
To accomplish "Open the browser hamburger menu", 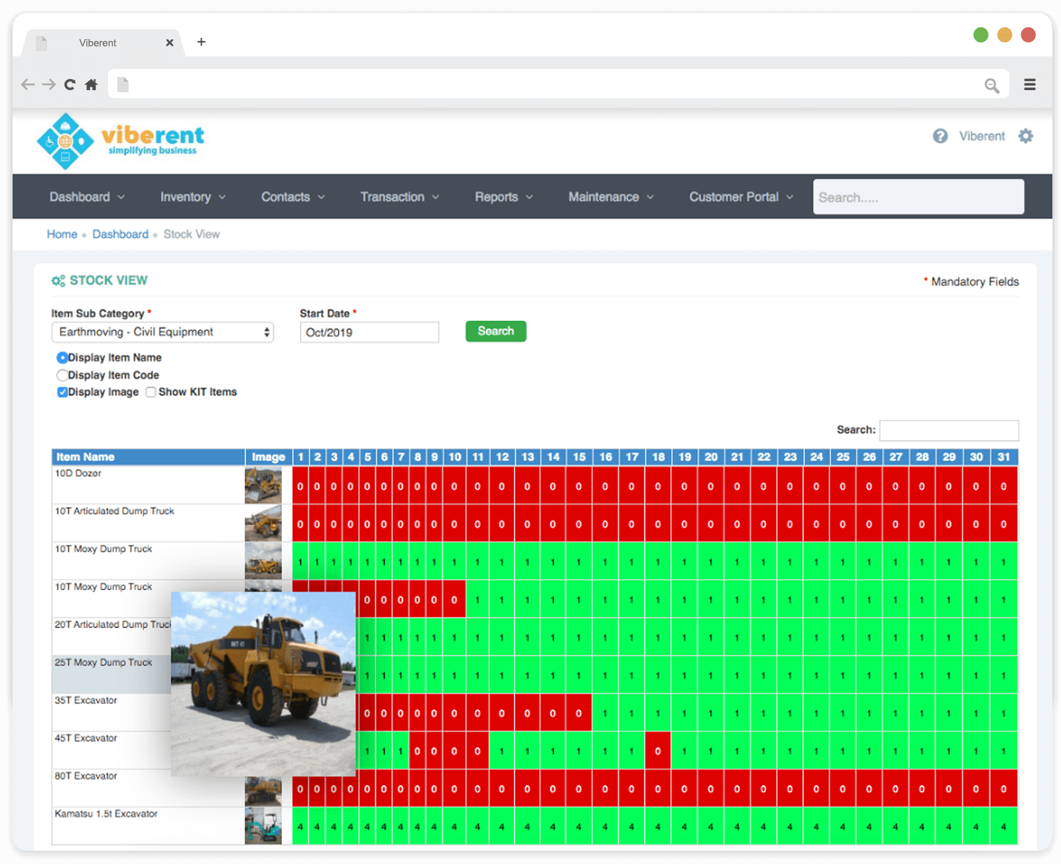I will (1029, 85).
